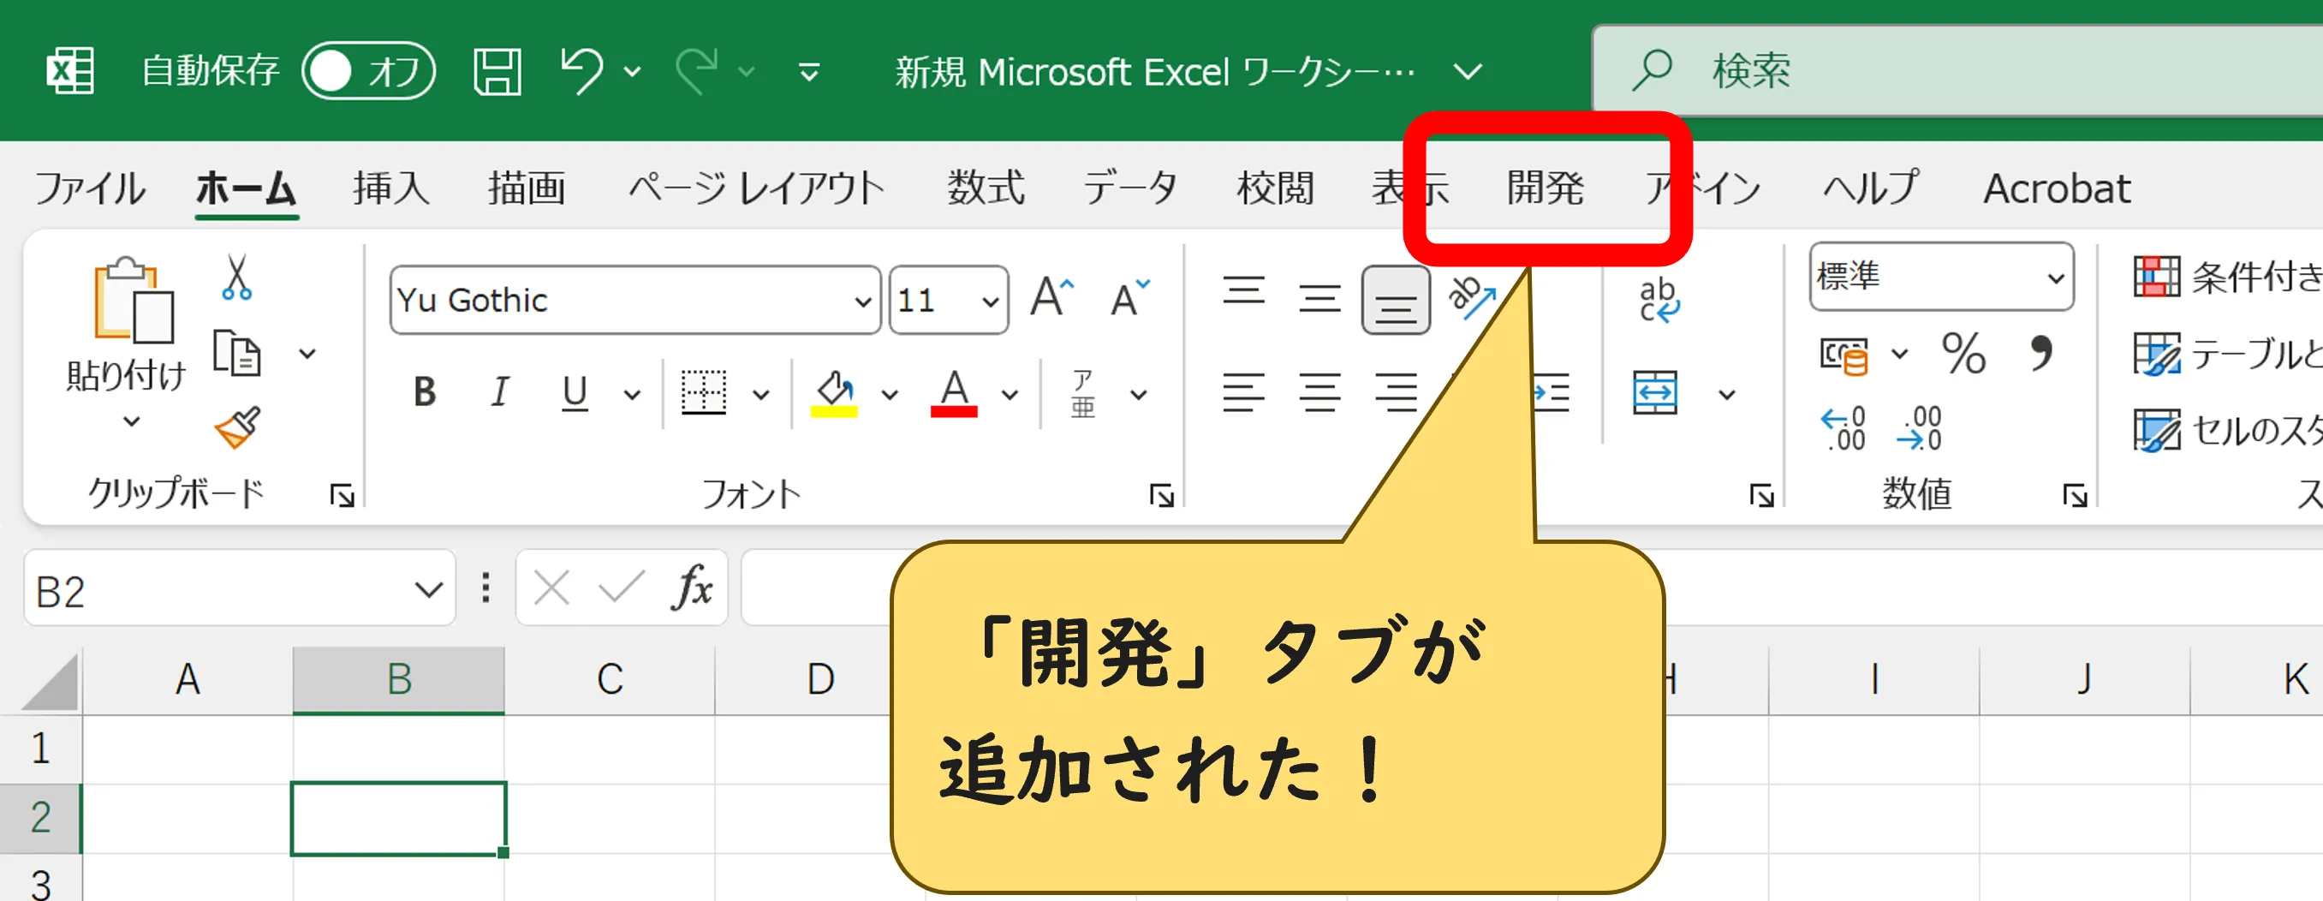Go to the データ tab

1131,188
